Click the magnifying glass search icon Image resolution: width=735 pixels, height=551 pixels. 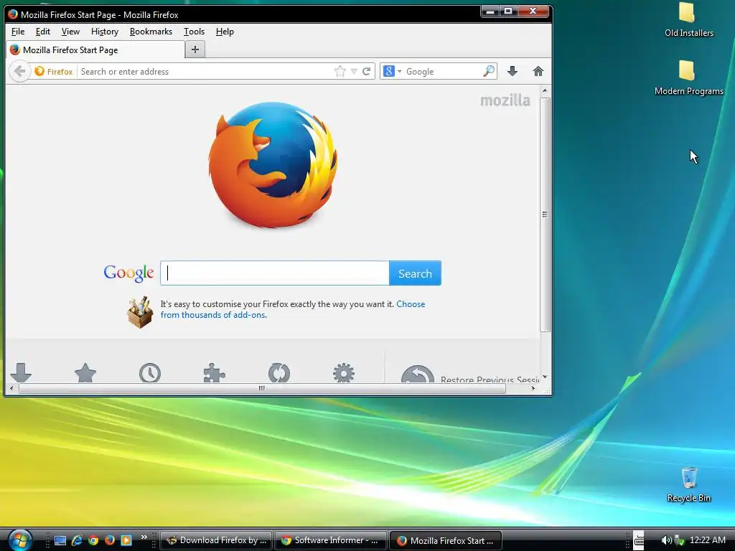[488, 71]
